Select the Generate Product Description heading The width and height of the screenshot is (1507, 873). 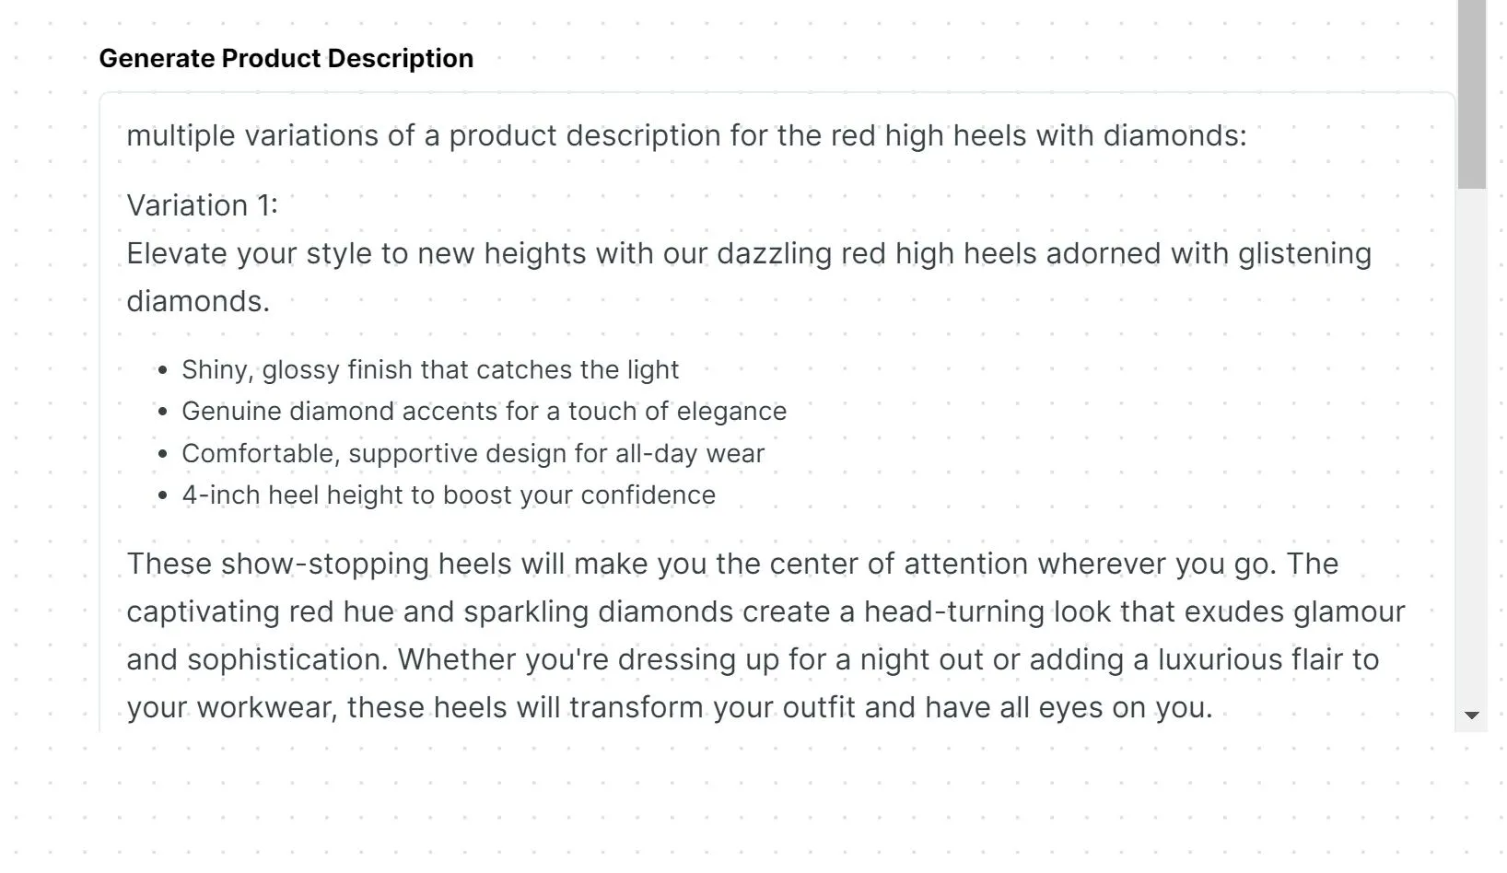pyautogui.click(x=286, y=58)
